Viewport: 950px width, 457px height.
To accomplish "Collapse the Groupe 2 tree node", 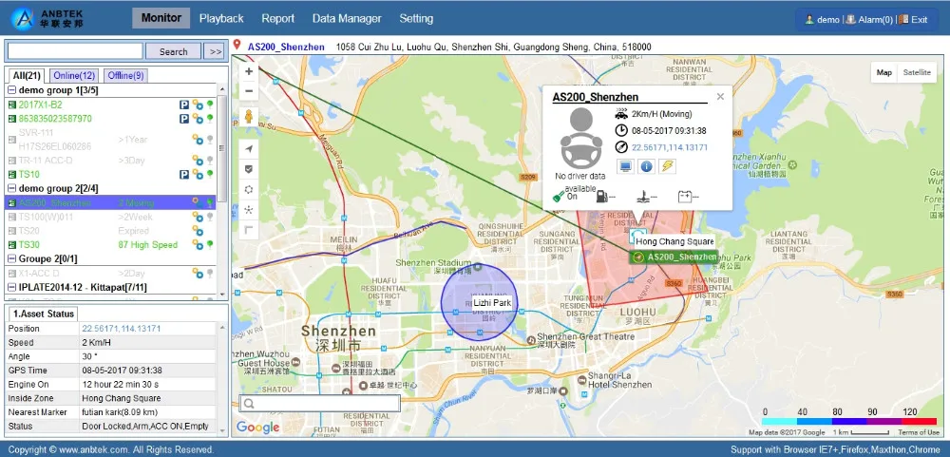I will [x=11, y=258].
